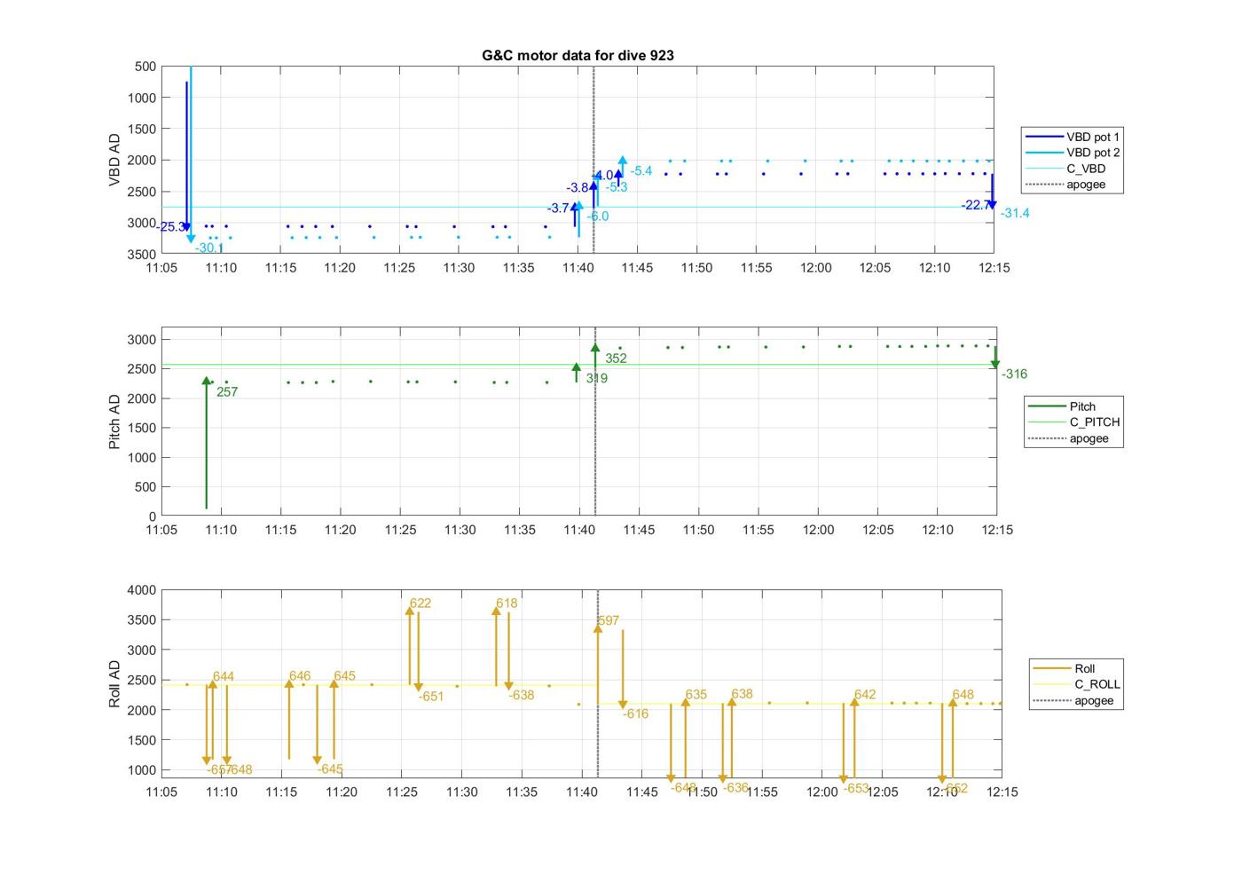Pick the '618' roll data label
The image size is (1242, 875).
point(507,603)
